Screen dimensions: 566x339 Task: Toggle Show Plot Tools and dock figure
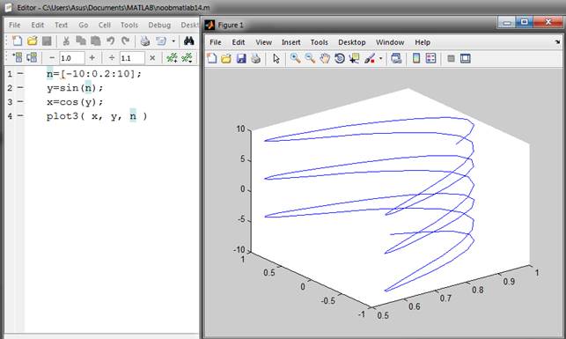[x=466, y=58]
